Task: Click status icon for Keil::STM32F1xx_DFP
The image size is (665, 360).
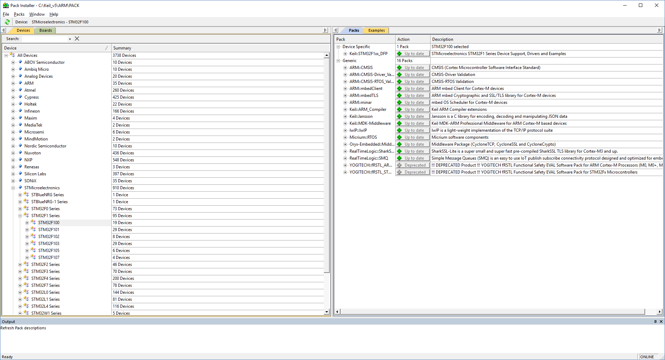Action: pyautogui.click(x=399, y=54)
